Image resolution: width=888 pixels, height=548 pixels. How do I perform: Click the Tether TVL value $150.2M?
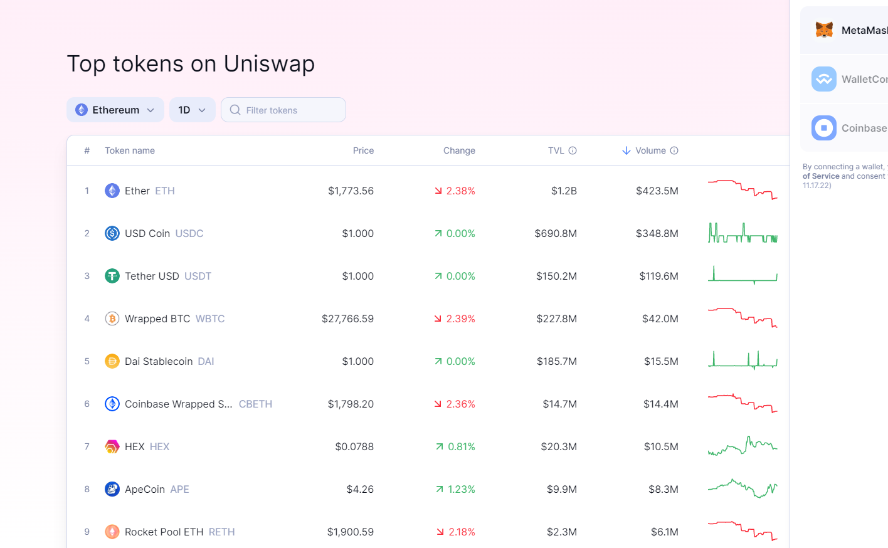point(556,276)
